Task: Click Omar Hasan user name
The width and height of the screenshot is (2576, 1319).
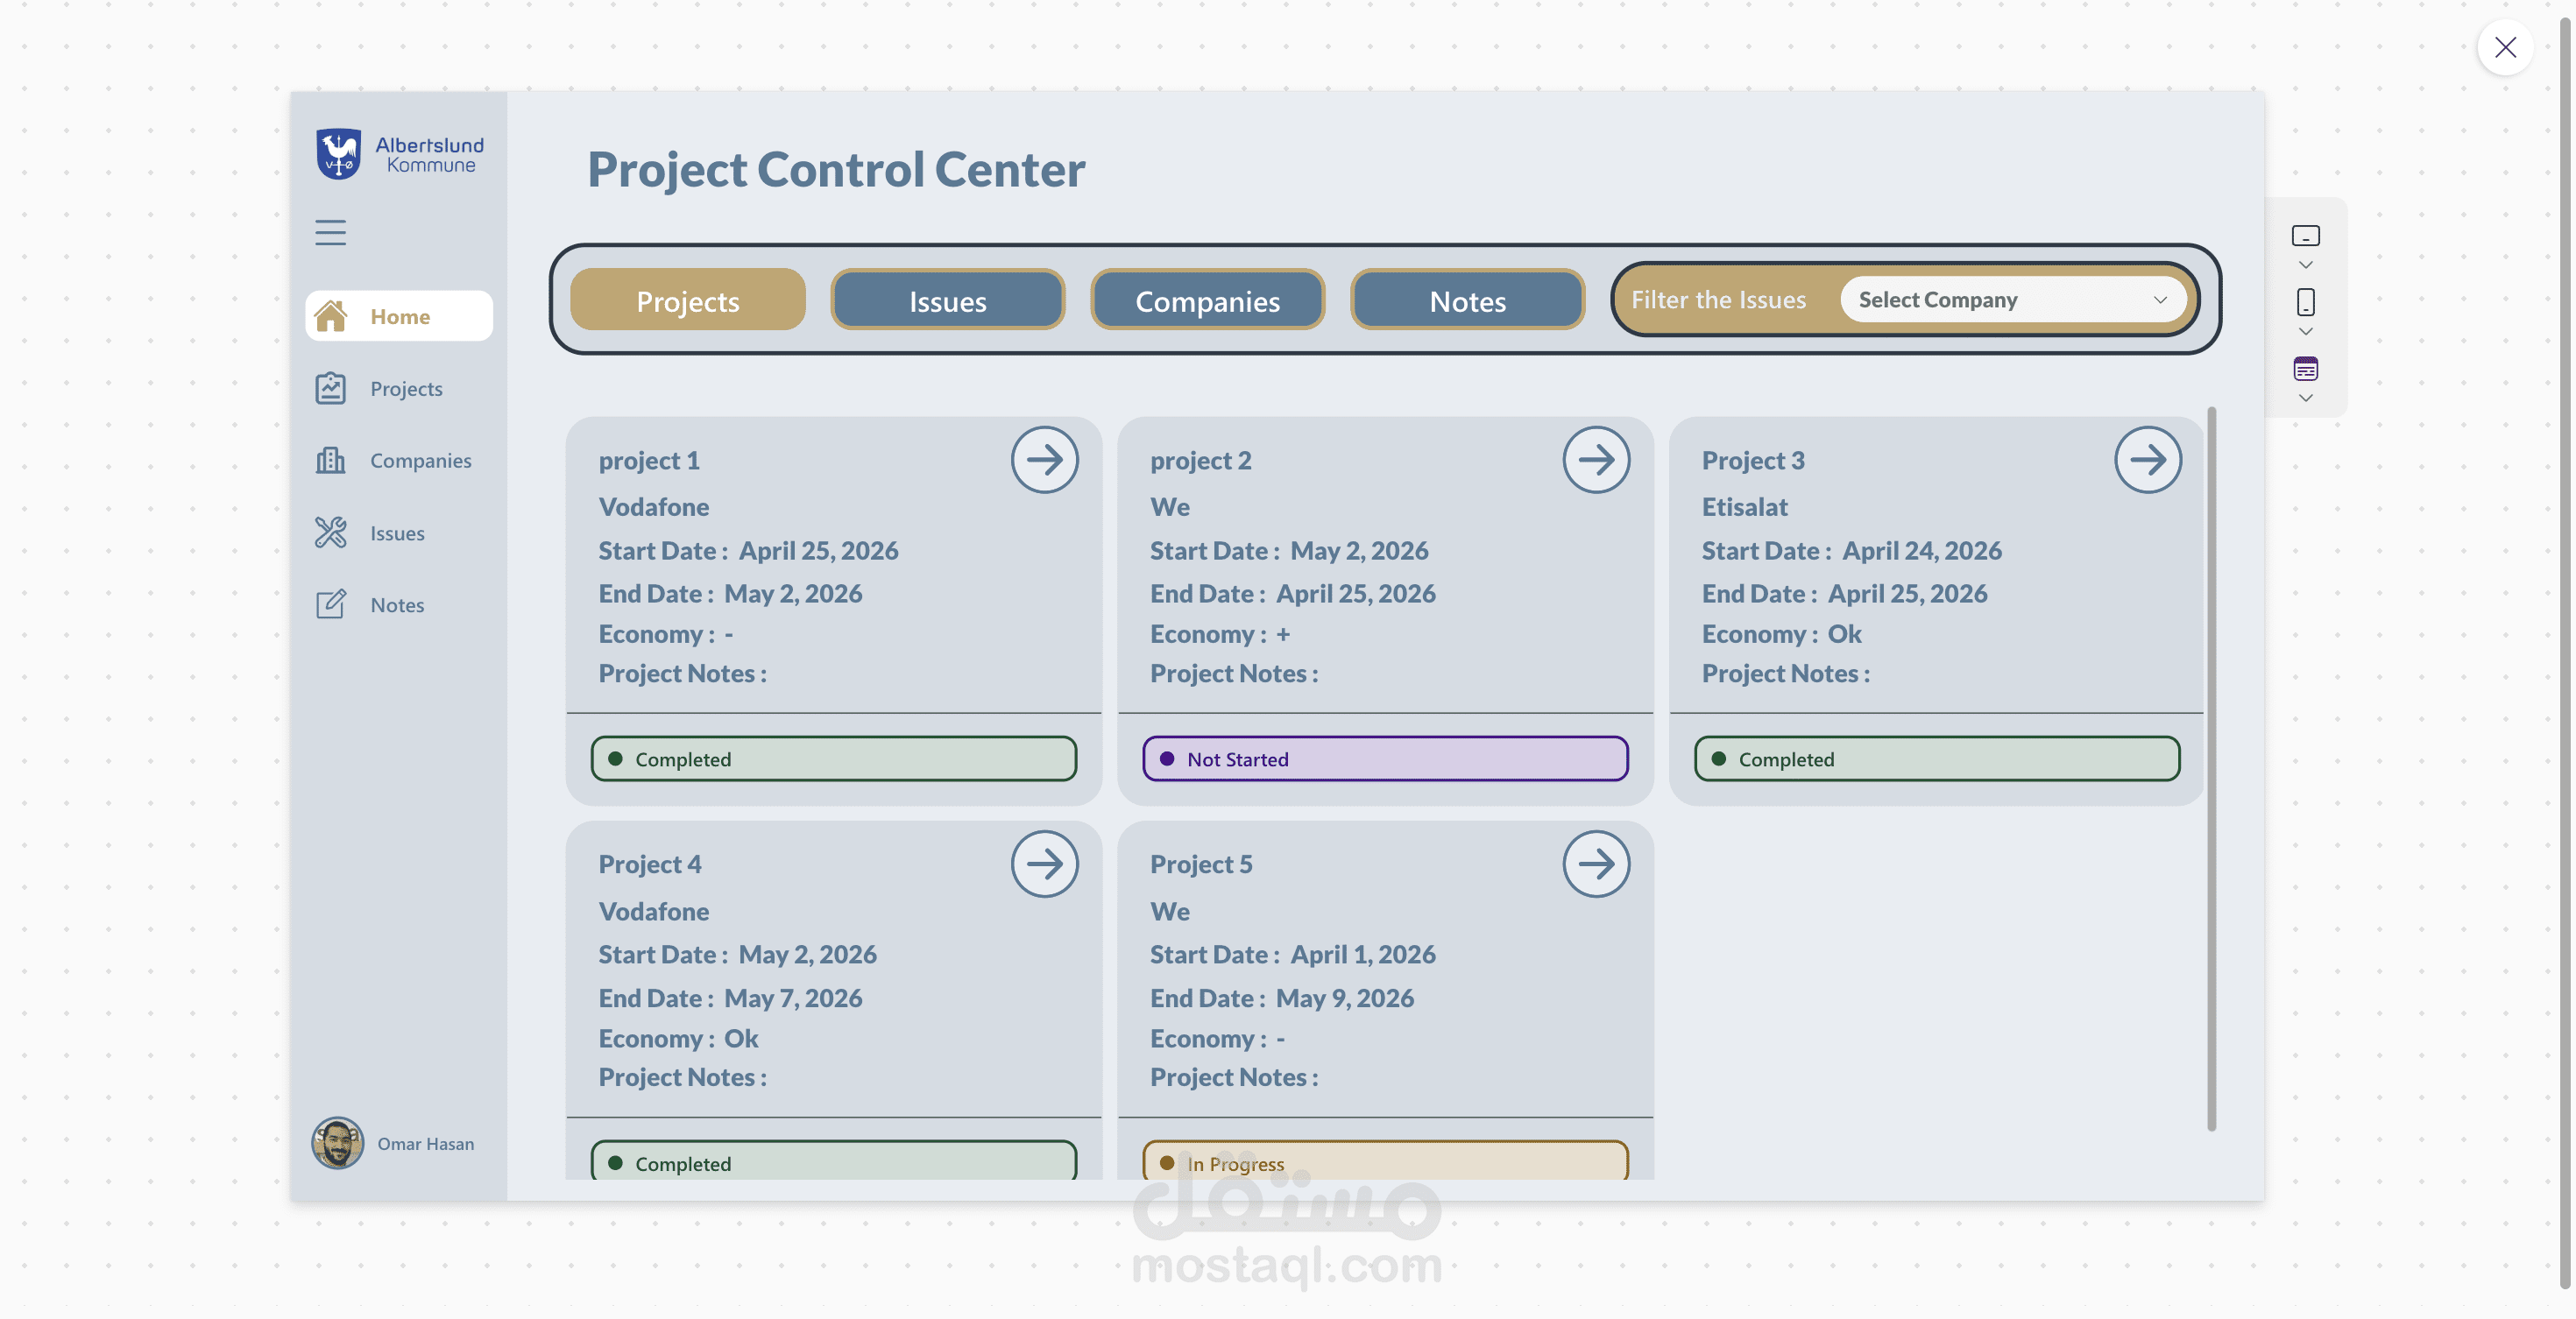Action: [425, 1144]
